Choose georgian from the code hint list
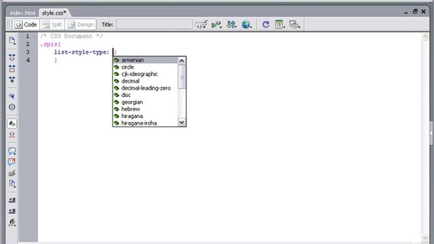Screen dimensions: 434x244 [145, 102]
